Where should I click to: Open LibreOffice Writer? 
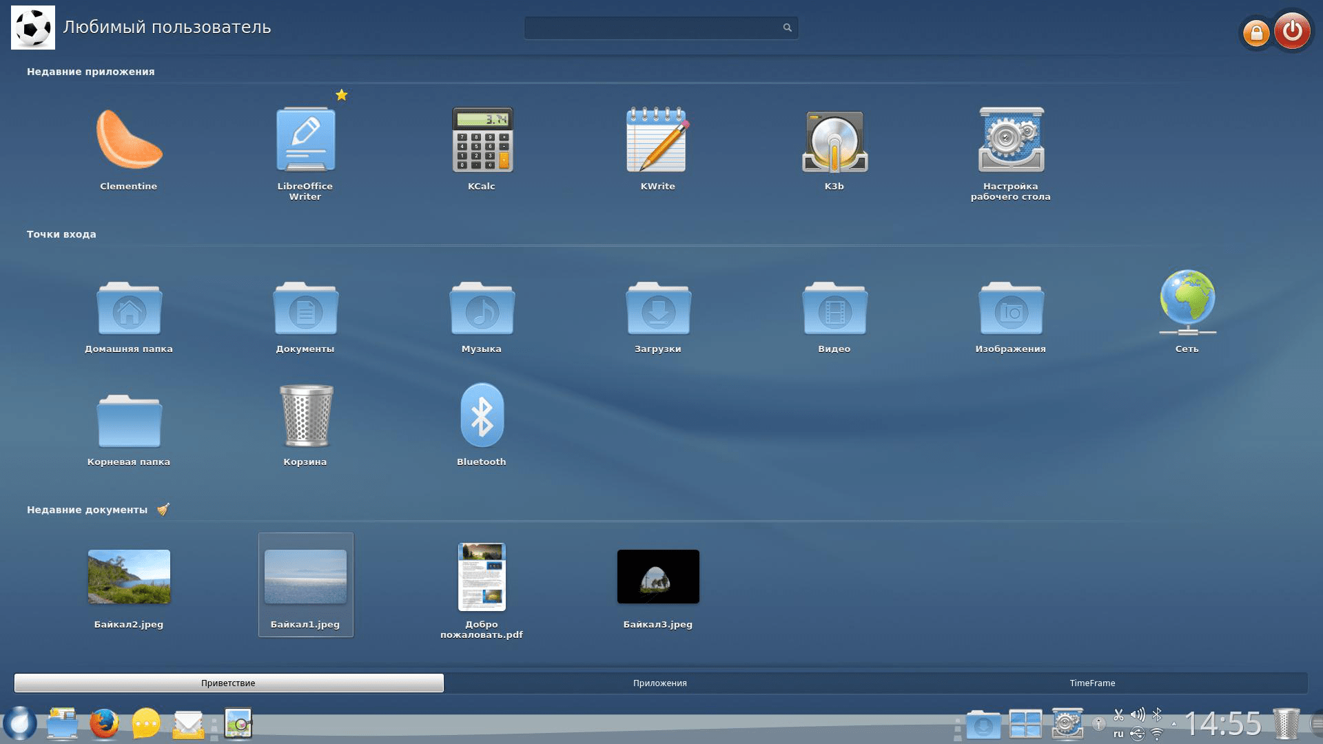click(x=305, y=141)
